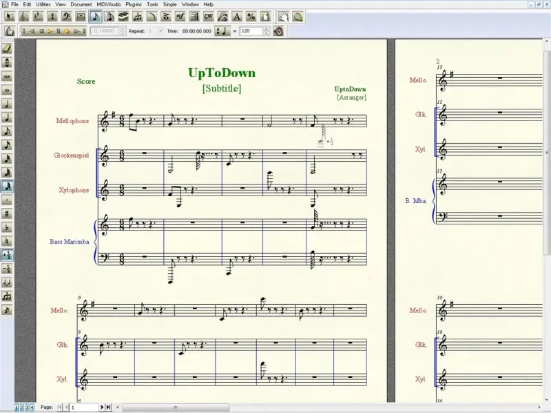Click the Stop button
551x413 pixels.
41,31
